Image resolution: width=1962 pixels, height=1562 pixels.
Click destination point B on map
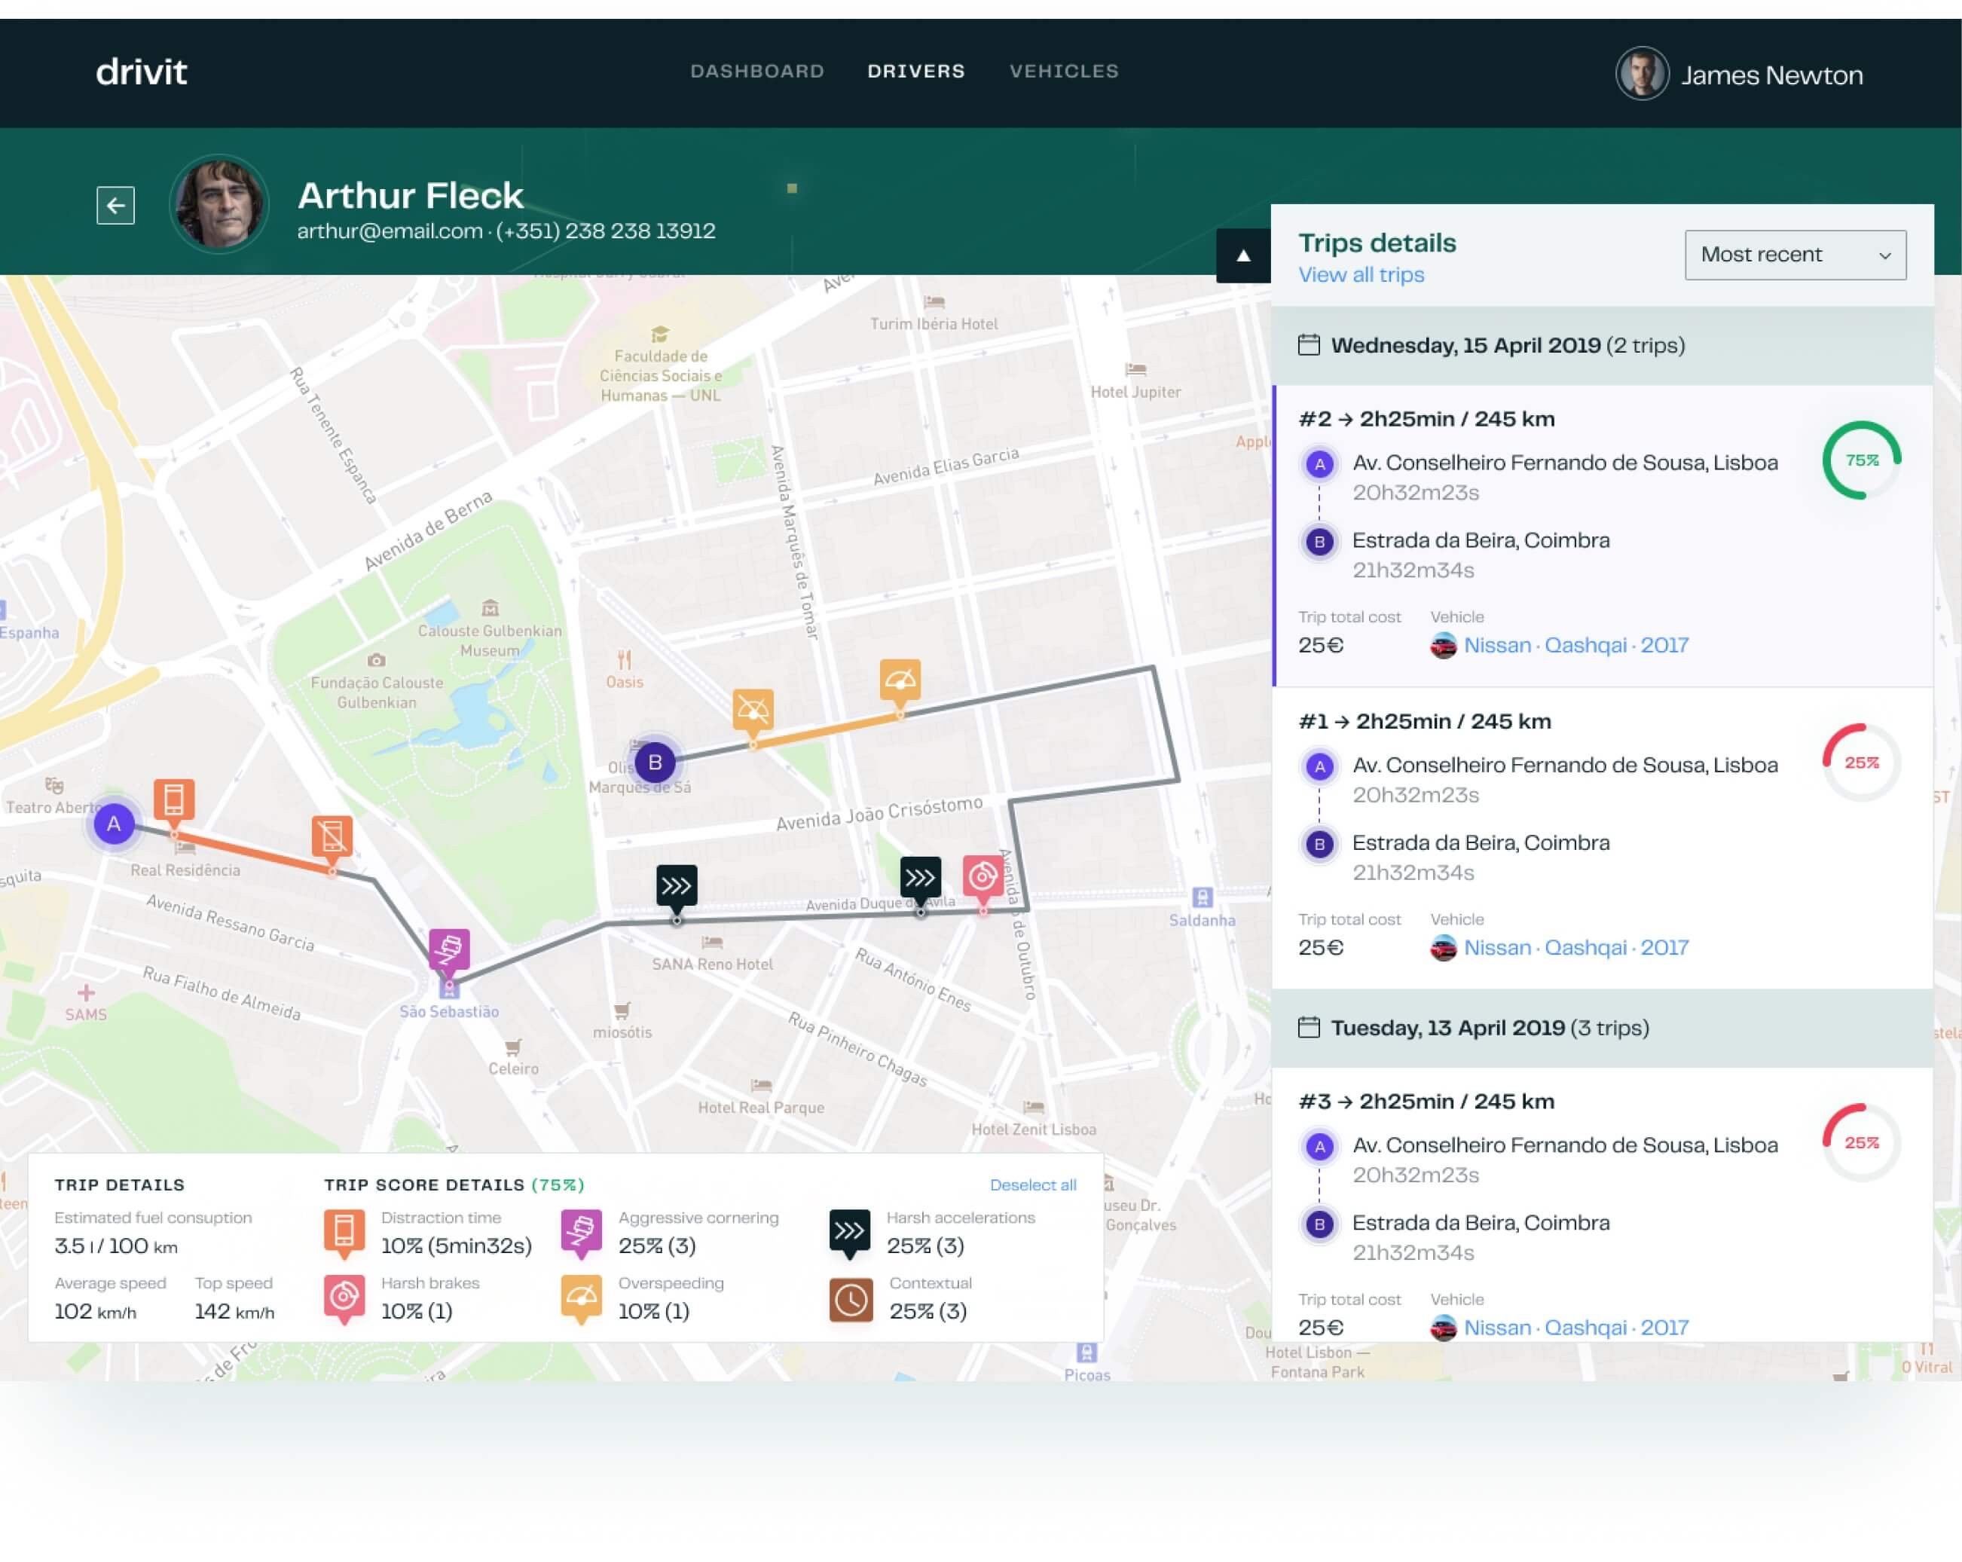pyautogui.click(x=654, y=762)
